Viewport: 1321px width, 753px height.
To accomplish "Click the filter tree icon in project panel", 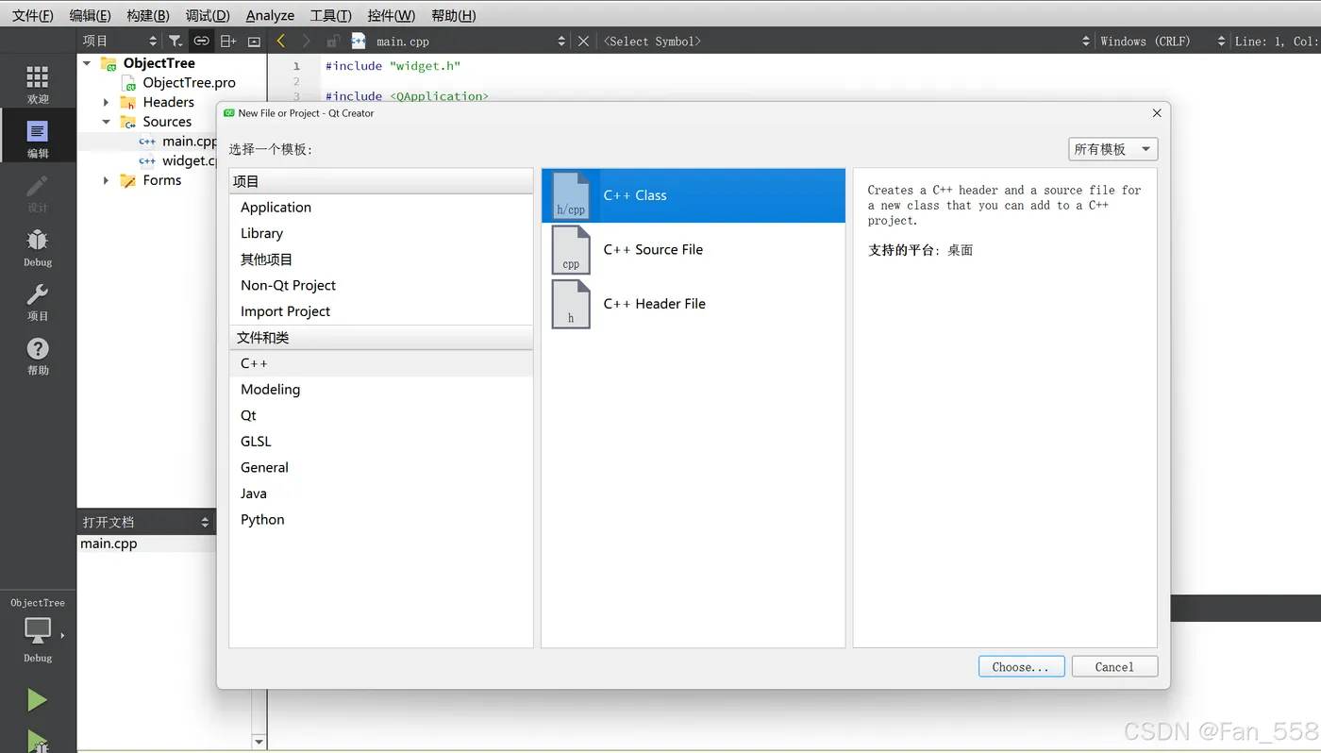I will 176,41.
